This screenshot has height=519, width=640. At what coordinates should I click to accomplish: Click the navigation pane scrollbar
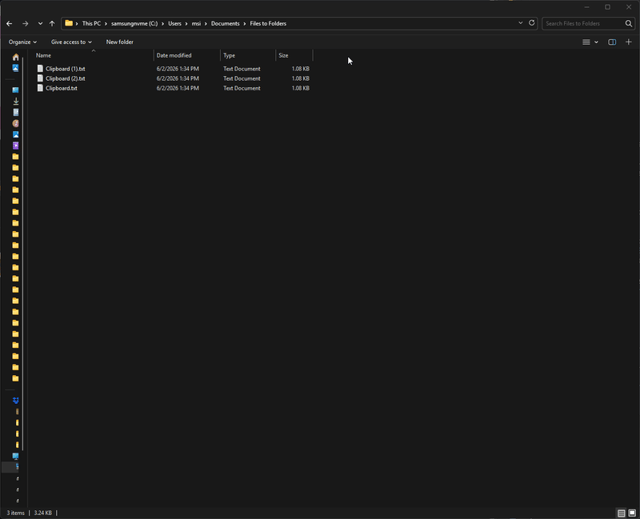coord(23,253)
